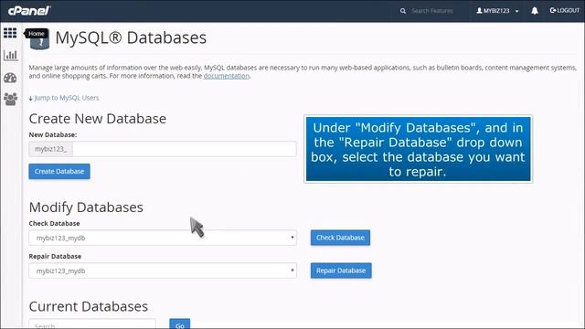
Task: Click the cPanel logo
Action: click(29, 10)
